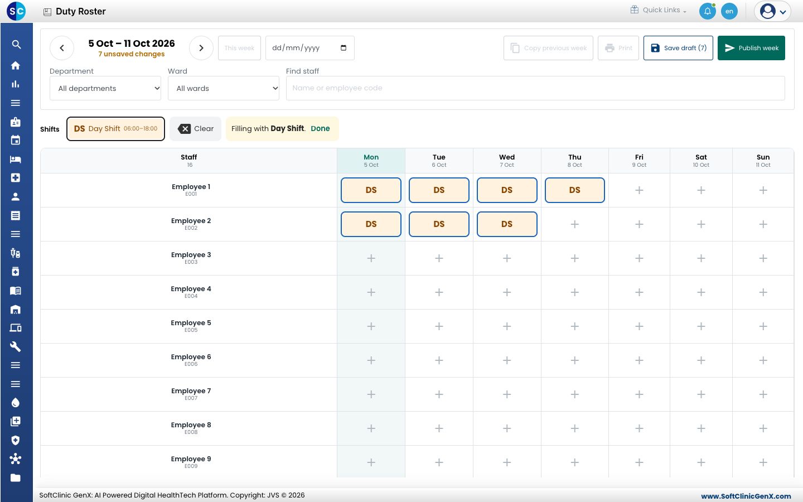The width and height of the screenshot is (803, 502).
Task: Click the Find staff search field
Action: [535, 88]
